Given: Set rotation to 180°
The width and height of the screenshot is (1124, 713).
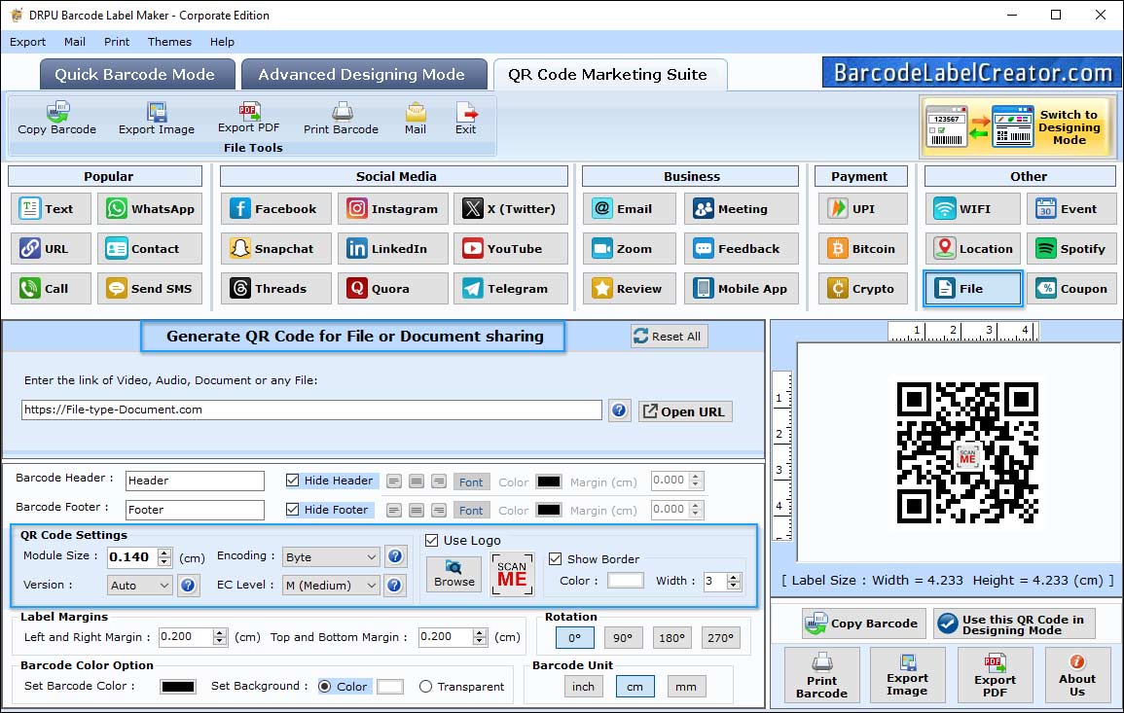Looking at the screenshot, I should (671, 638).
